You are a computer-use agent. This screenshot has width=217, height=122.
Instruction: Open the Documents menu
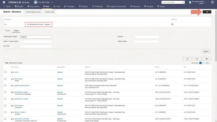click(x=33, y=6)
